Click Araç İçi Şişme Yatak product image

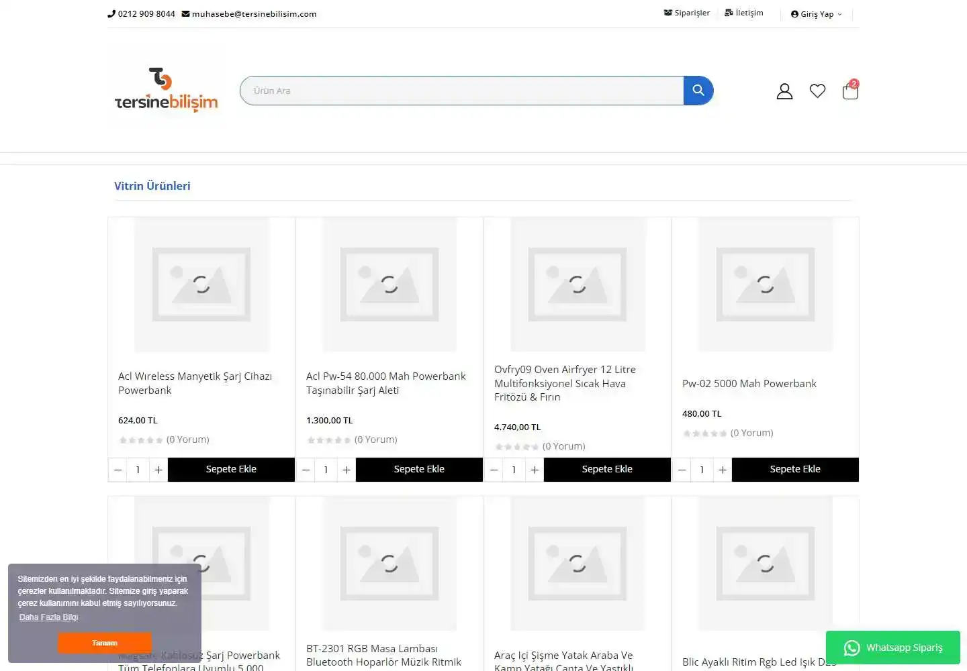click(578, 564)
